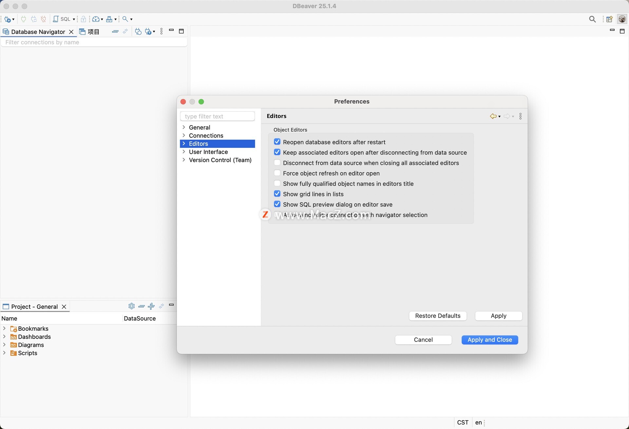
Task: Click the connection filter plug icon
Action: [148, 31]
